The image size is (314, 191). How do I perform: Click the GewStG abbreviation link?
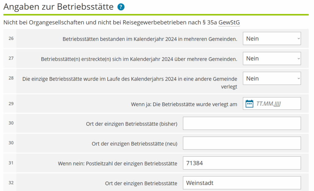229,22
